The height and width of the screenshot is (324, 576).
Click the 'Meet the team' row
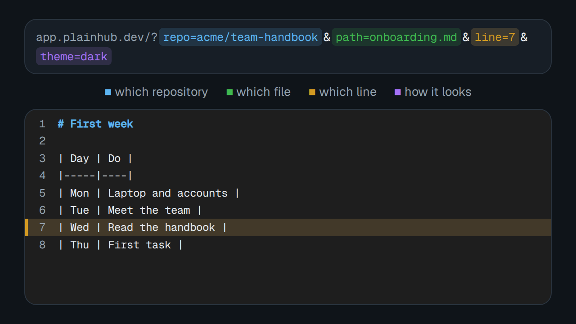(x=288, y=210)
